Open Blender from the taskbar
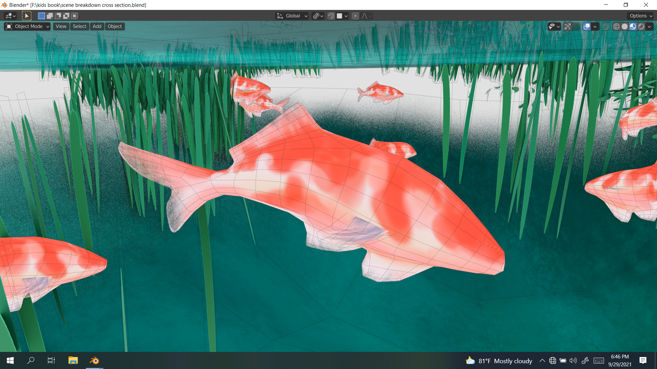657x369 pixels. coord(94,360)
